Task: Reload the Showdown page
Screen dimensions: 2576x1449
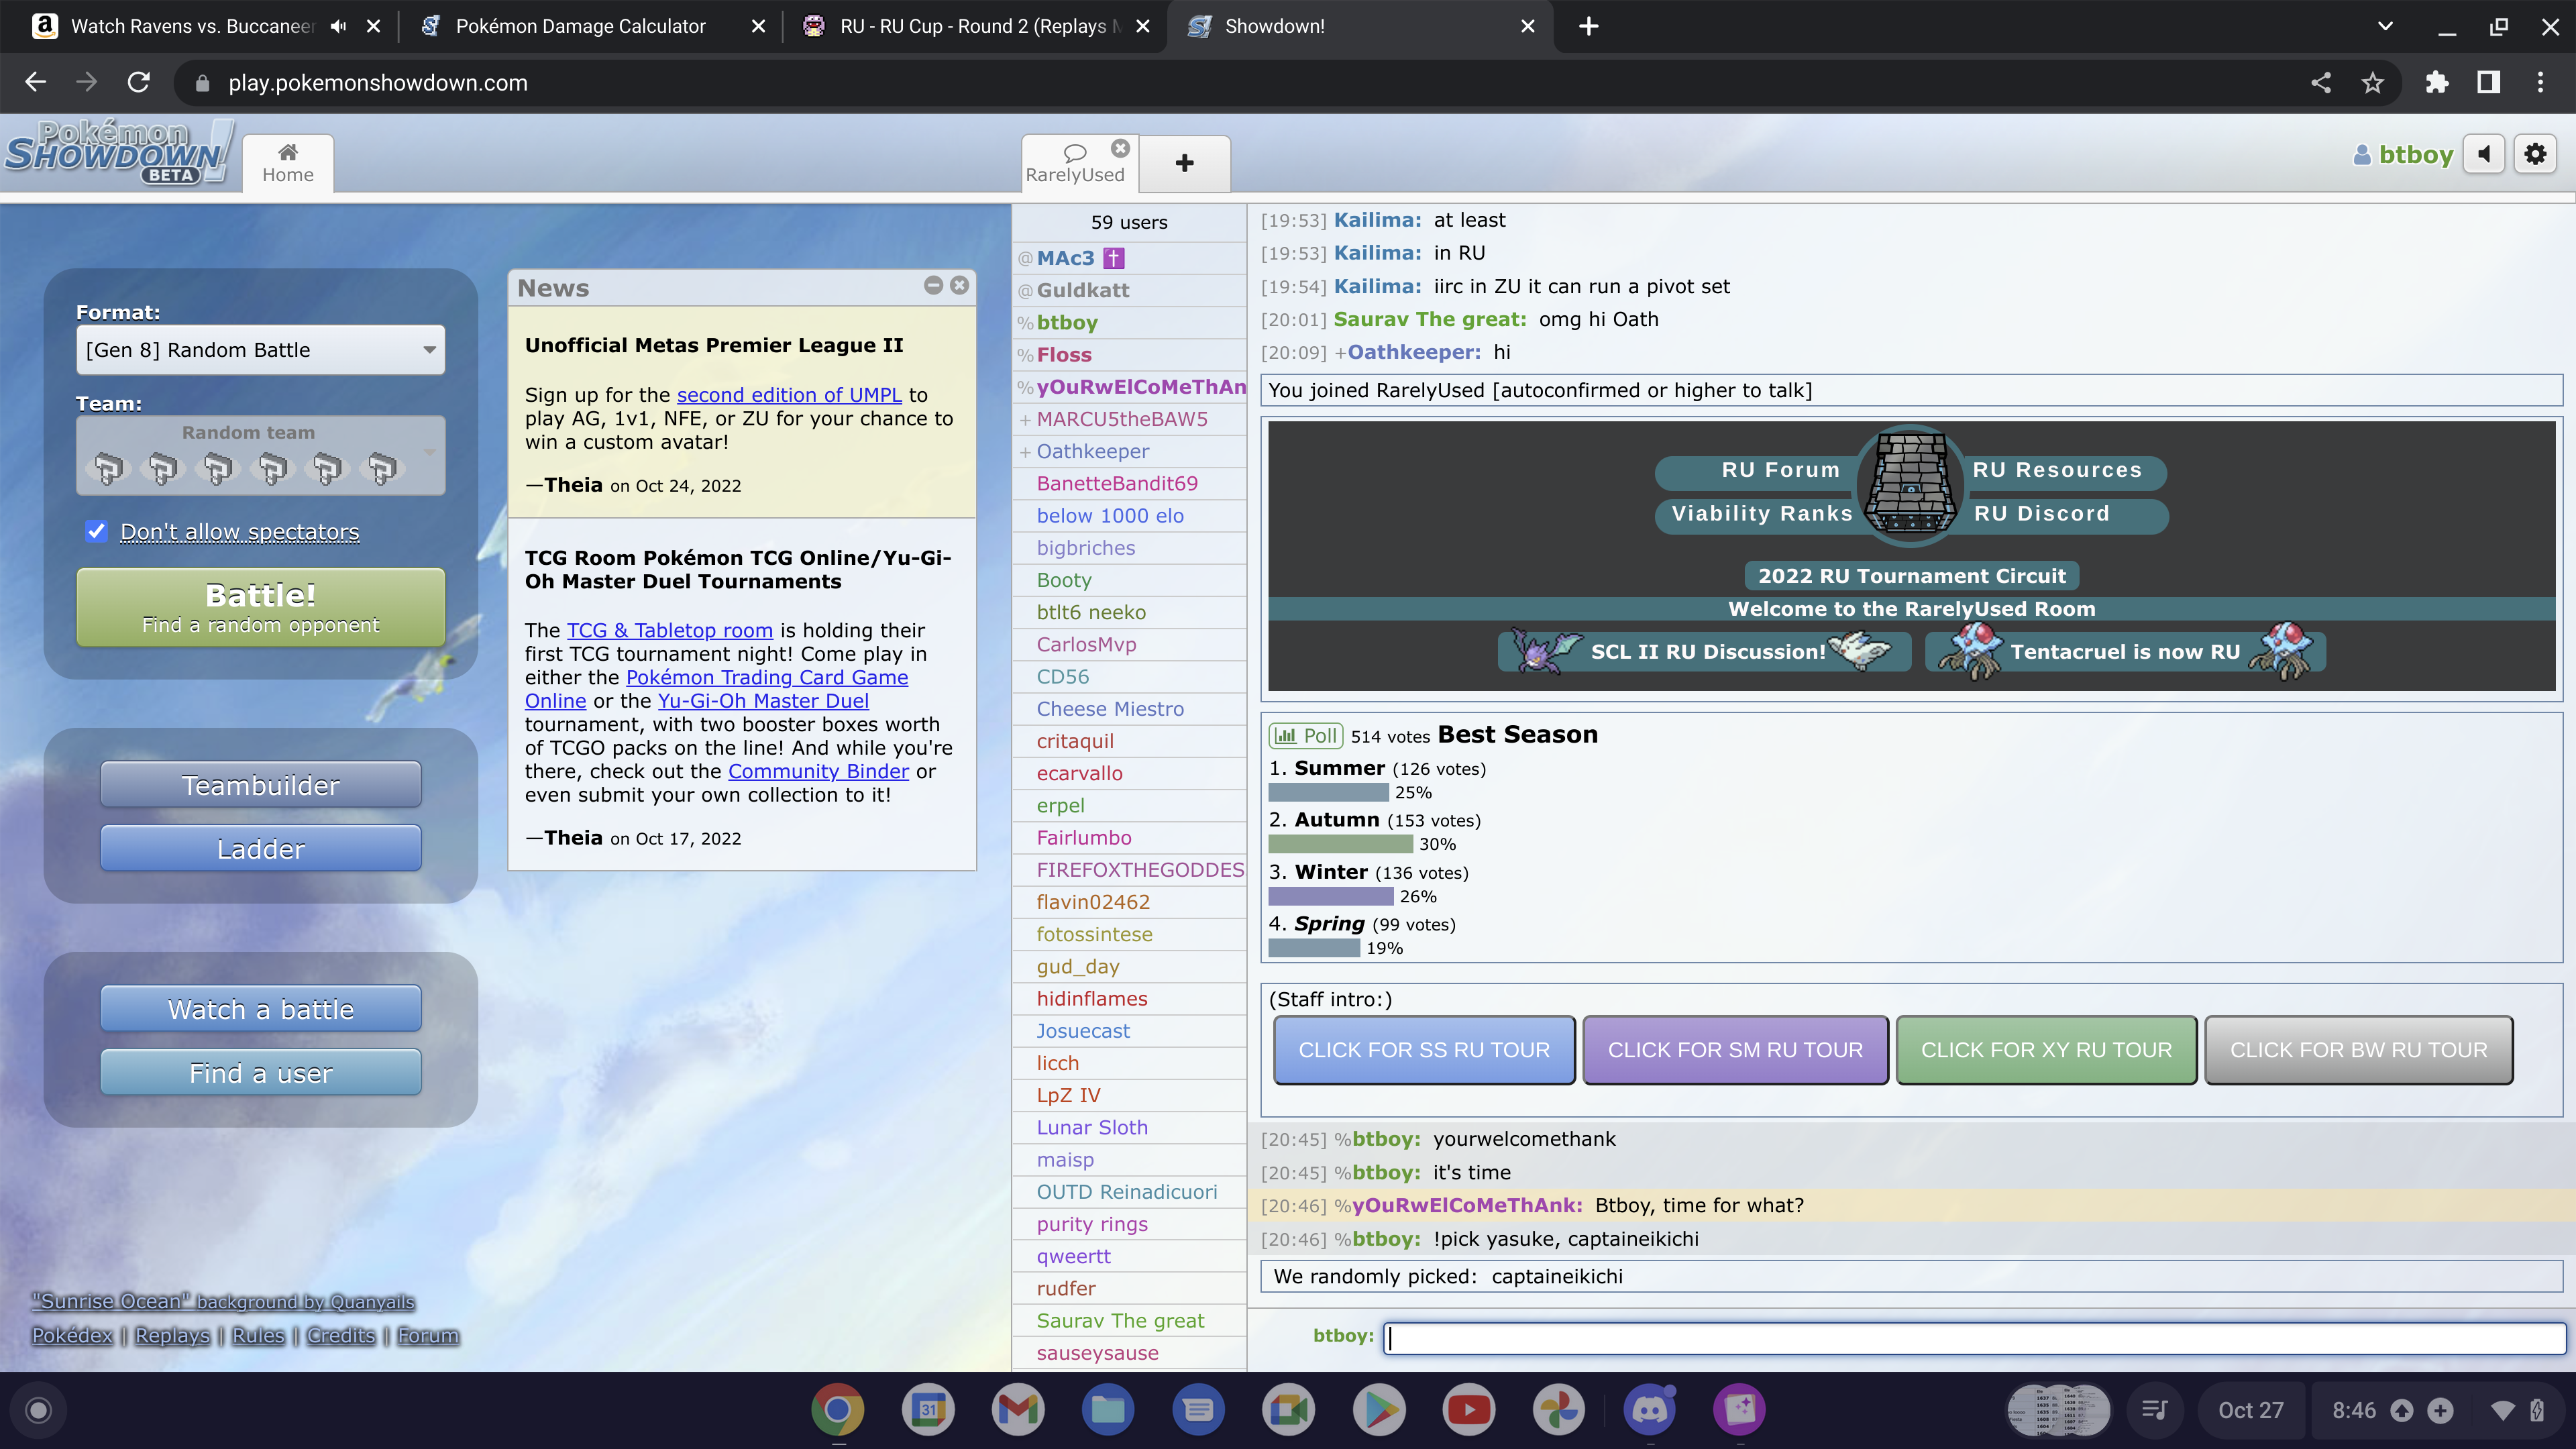Action: (139, 83)
